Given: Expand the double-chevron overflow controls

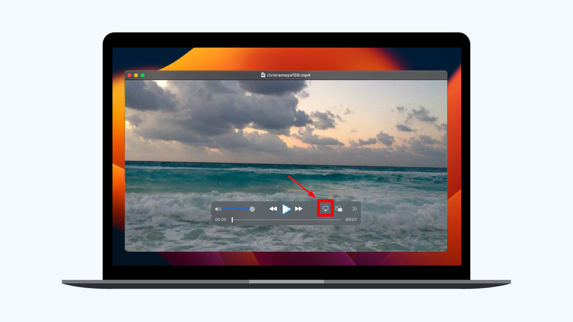Looking at the screenshot, I should click(x=355, y=209).
